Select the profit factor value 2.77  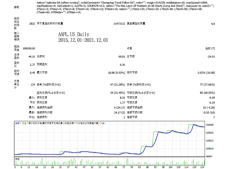(x=32, y=65)
